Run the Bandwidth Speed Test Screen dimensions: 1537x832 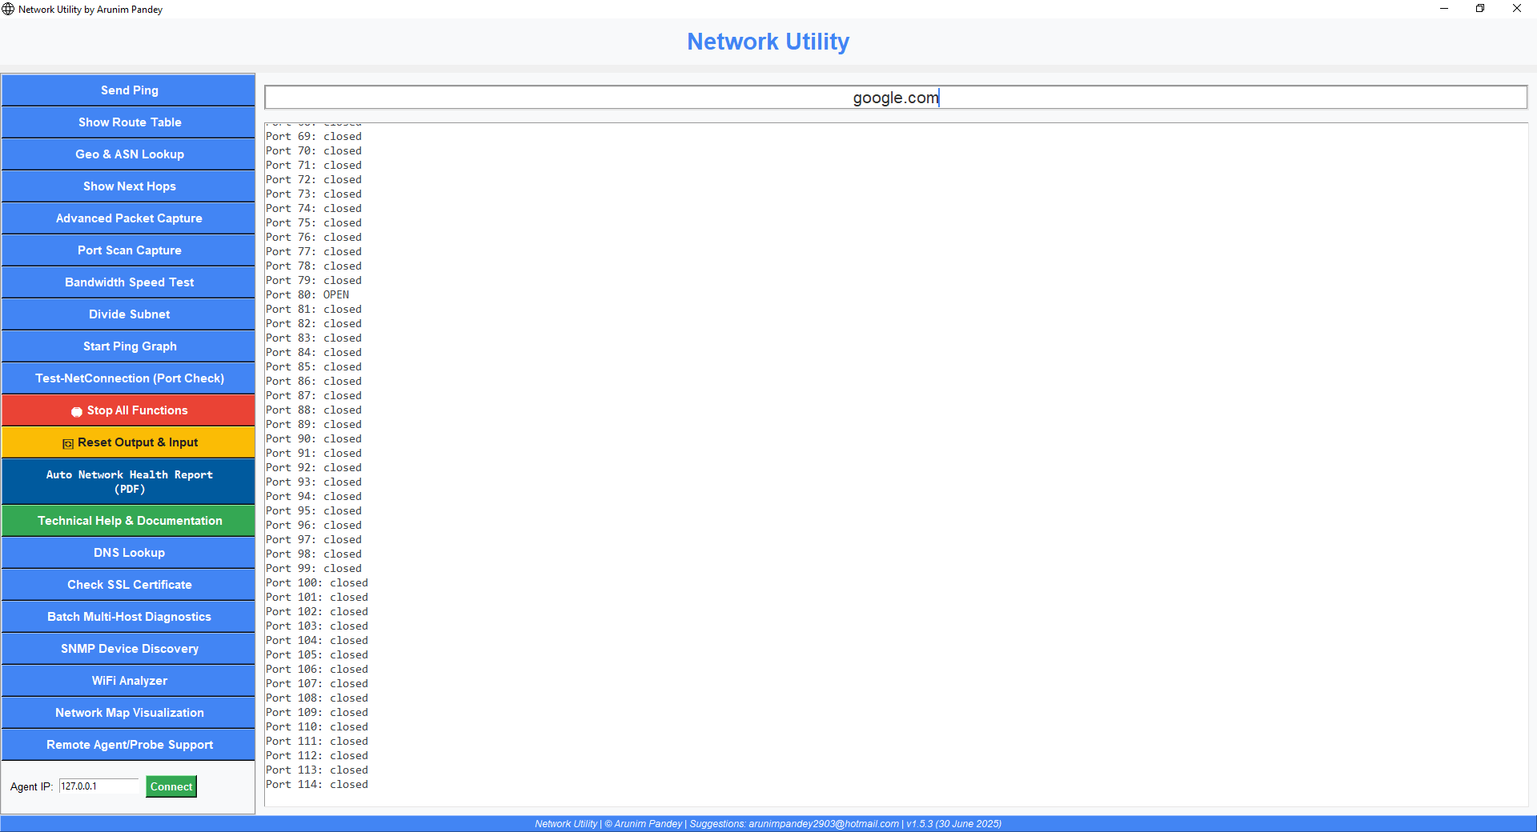coord(129,282)
